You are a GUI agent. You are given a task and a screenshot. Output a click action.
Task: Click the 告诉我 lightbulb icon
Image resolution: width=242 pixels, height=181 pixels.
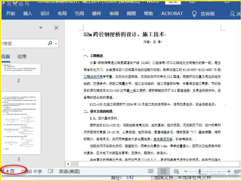pos(194,14)
